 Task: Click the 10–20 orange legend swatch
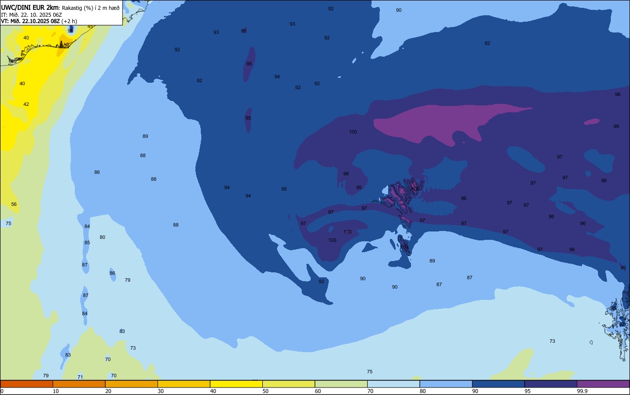point(79,384)
